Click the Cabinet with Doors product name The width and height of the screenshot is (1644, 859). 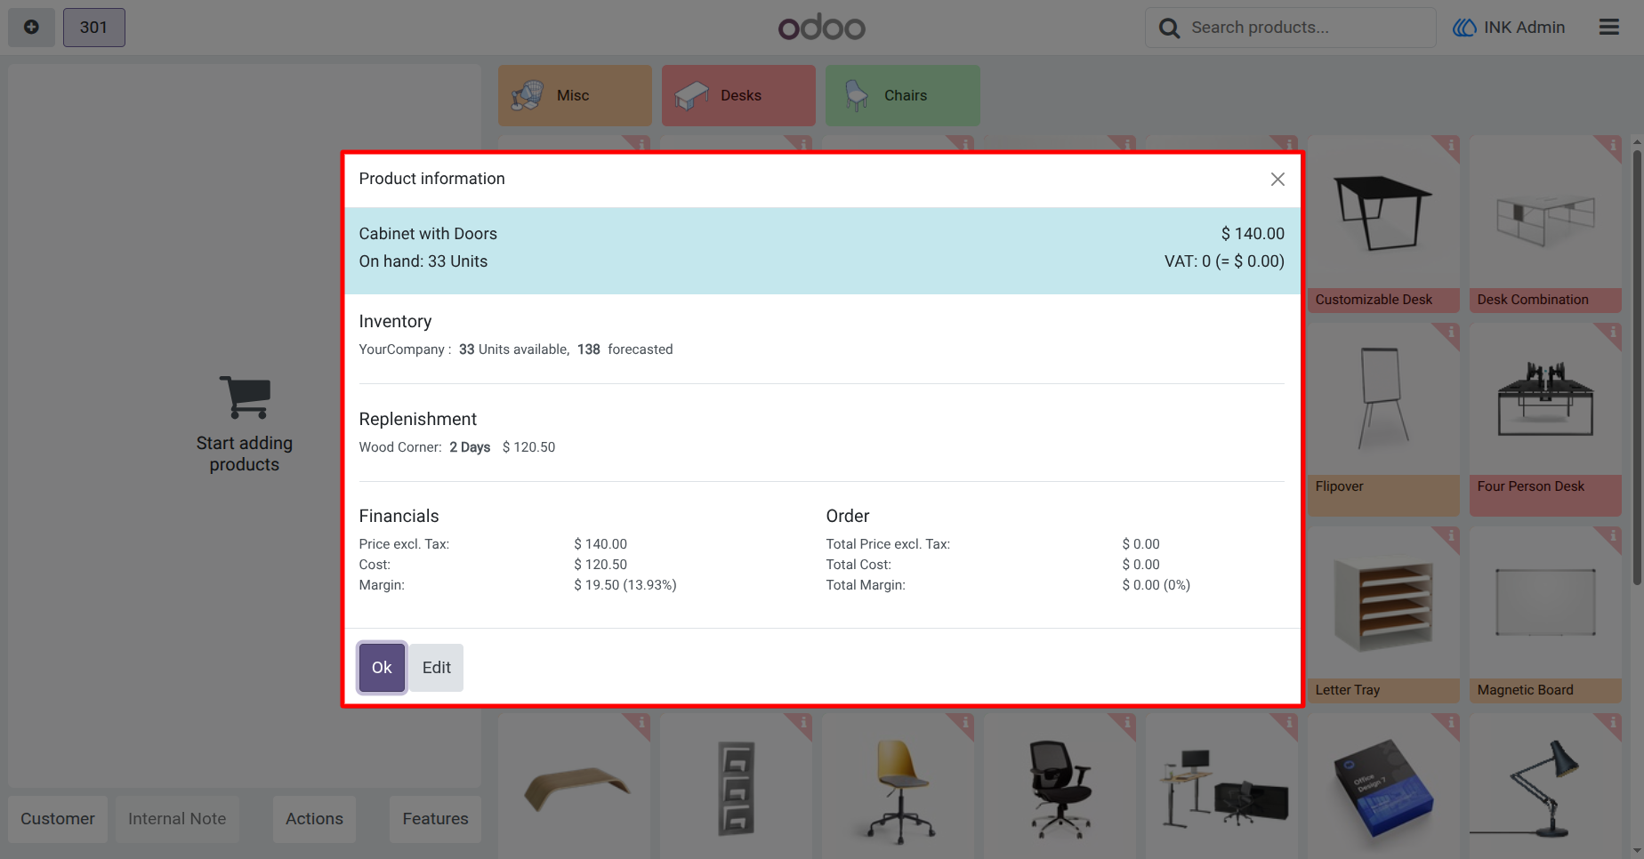pos(428,234)
